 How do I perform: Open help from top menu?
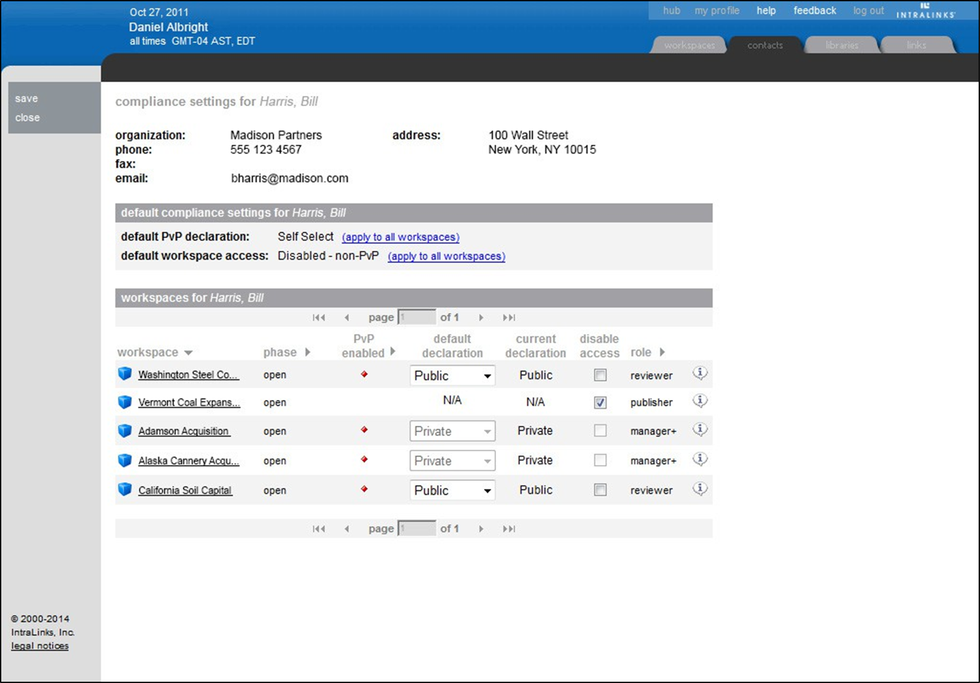(x=766, y=11)
